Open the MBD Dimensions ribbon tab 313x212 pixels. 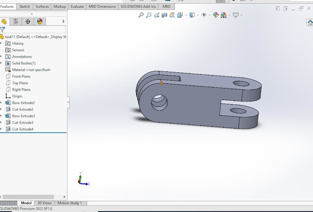coord(102,6)
